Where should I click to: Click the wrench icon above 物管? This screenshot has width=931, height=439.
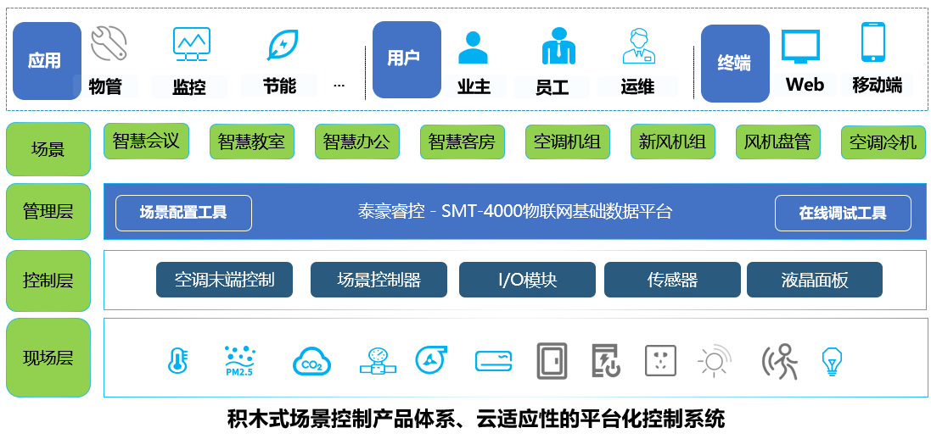tap(109, 42)
